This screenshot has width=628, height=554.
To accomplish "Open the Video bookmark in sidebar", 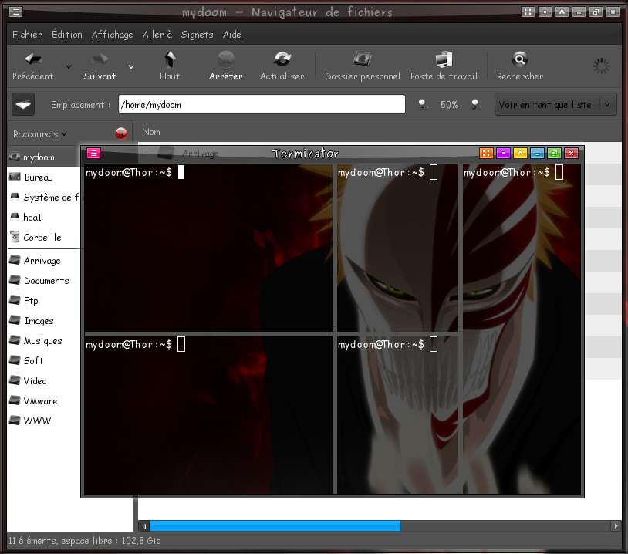I will tap(44, 380).
